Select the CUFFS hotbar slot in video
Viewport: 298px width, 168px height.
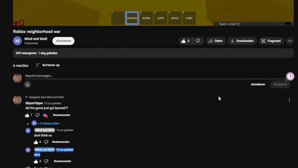coord(161,18)
